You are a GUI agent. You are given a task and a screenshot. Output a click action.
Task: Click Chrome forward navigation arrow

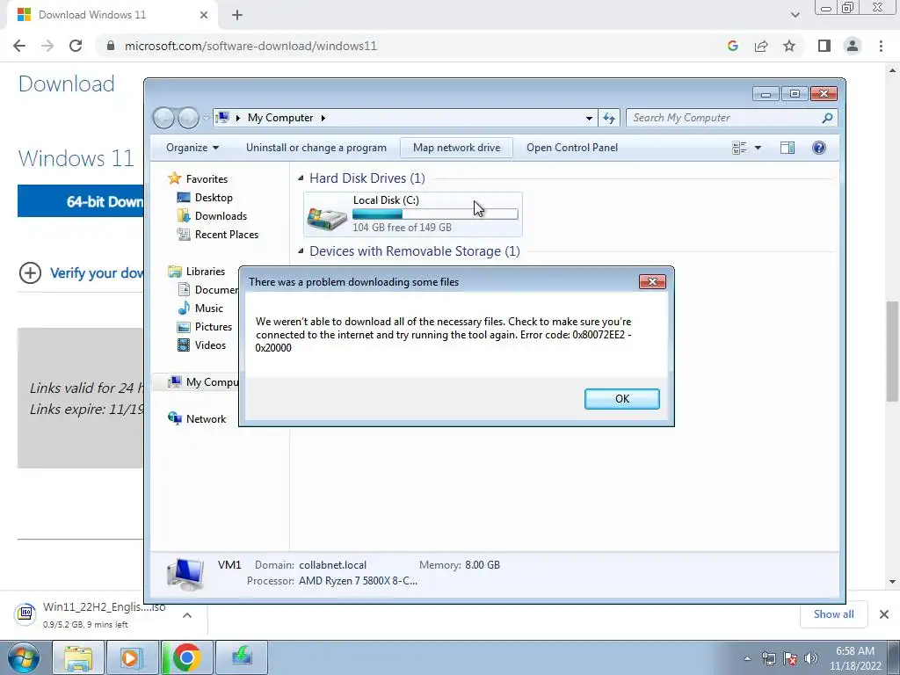pos(47,46)
